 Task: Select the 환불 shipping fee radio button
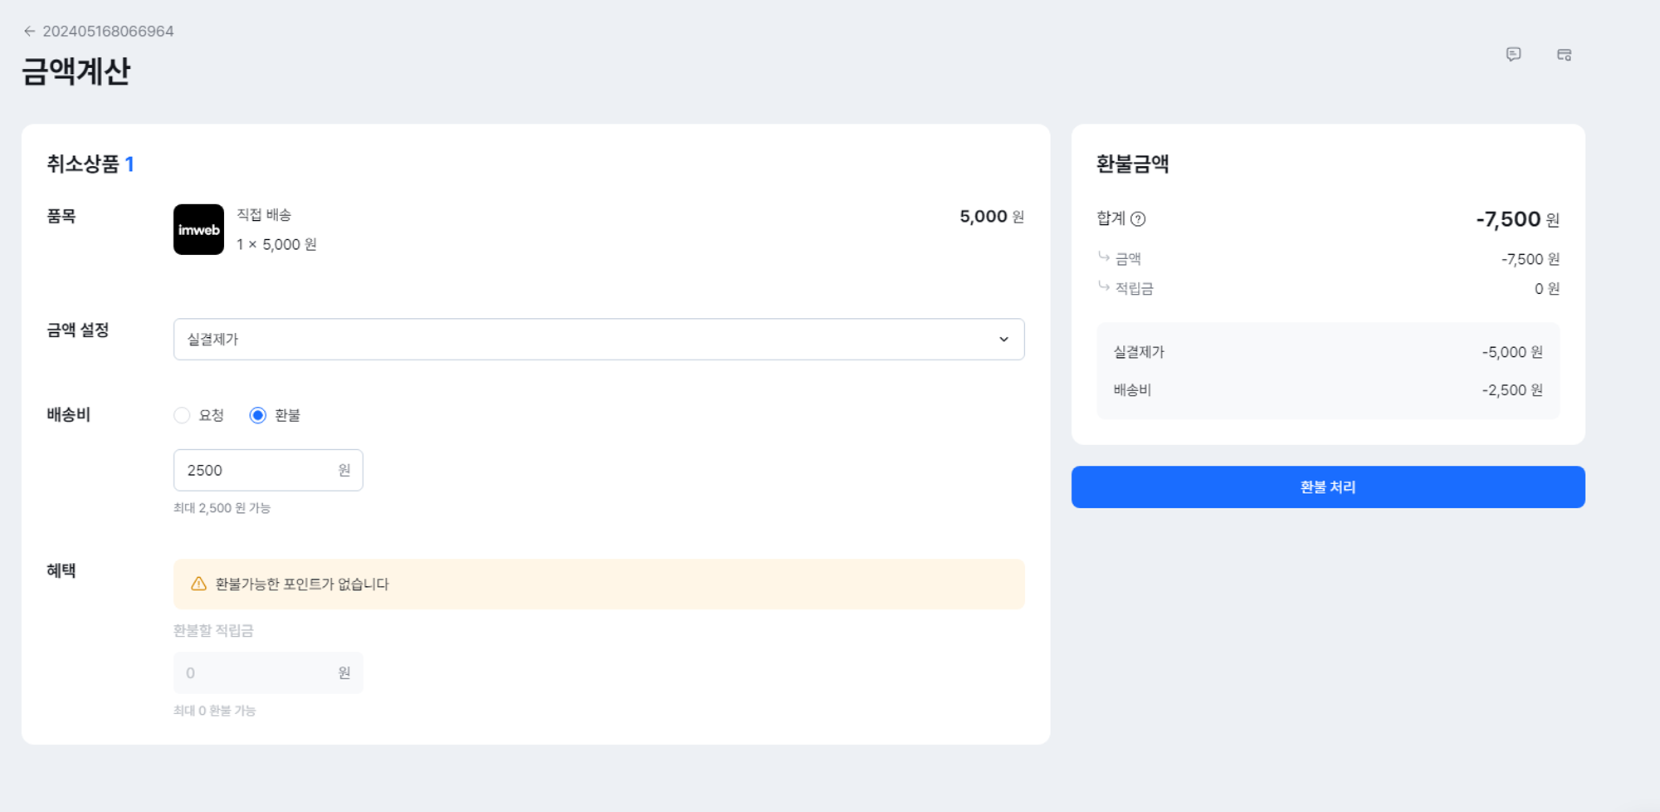click(x=258, y=415)
